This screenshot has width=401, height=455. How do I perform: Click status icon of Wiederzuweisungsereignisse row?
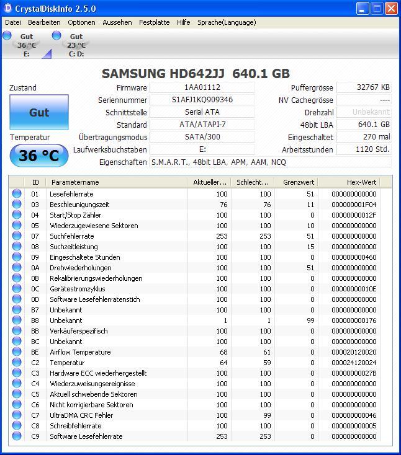click(x=17, y=383)
